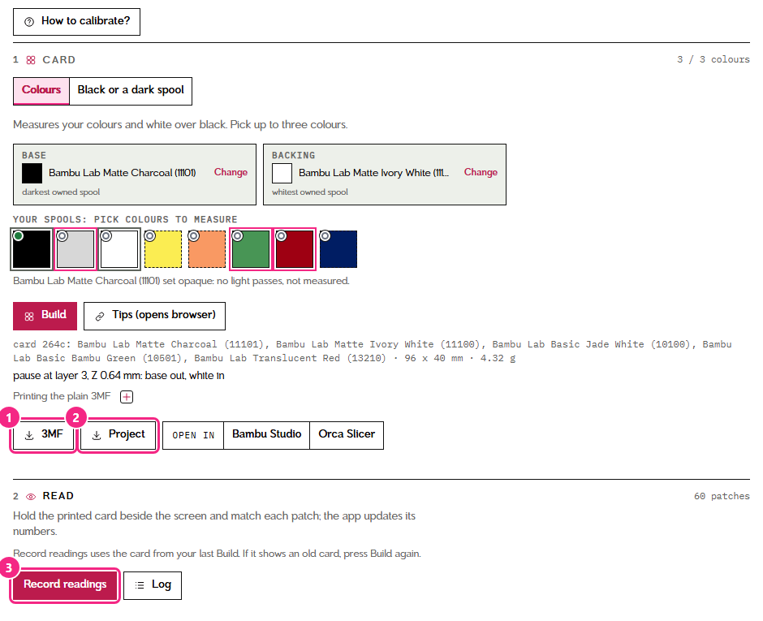
Task: Click the grid icon inside the Build button
Action: [x=29, y=317]
